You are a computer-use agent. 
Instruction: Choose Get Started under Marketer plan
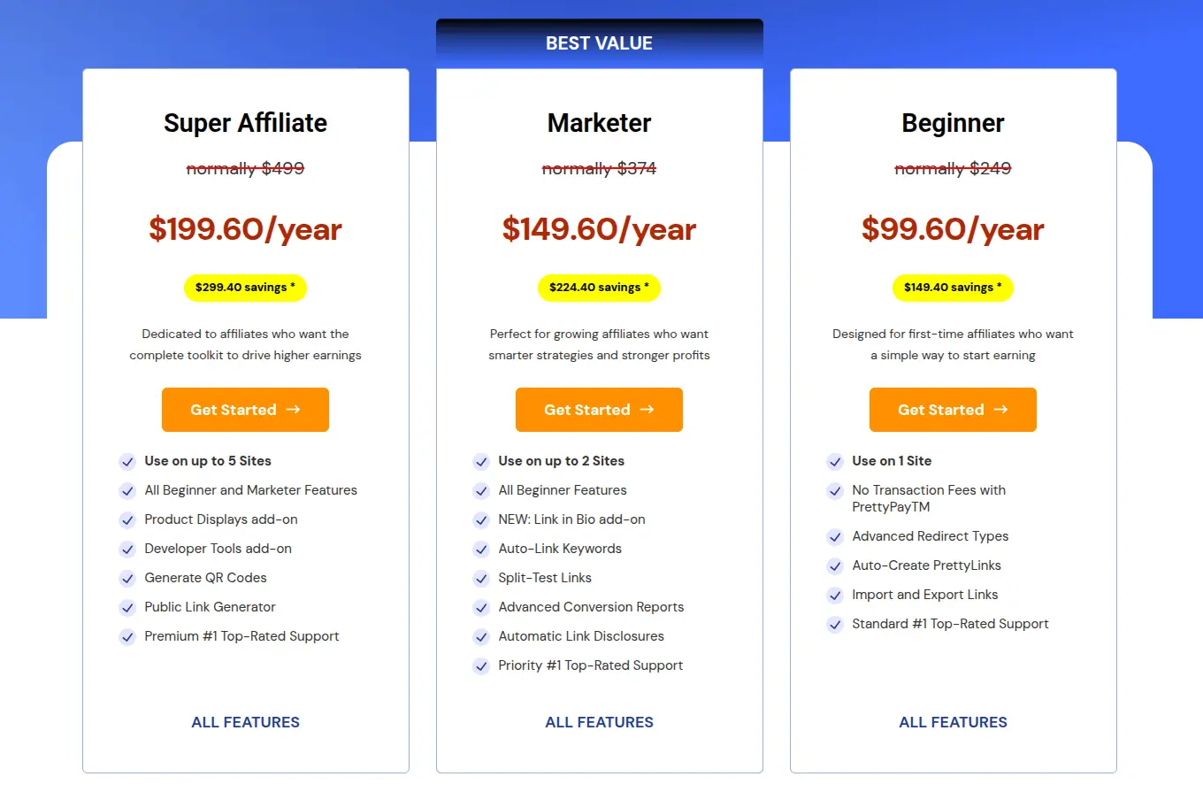tap(599, 410)
